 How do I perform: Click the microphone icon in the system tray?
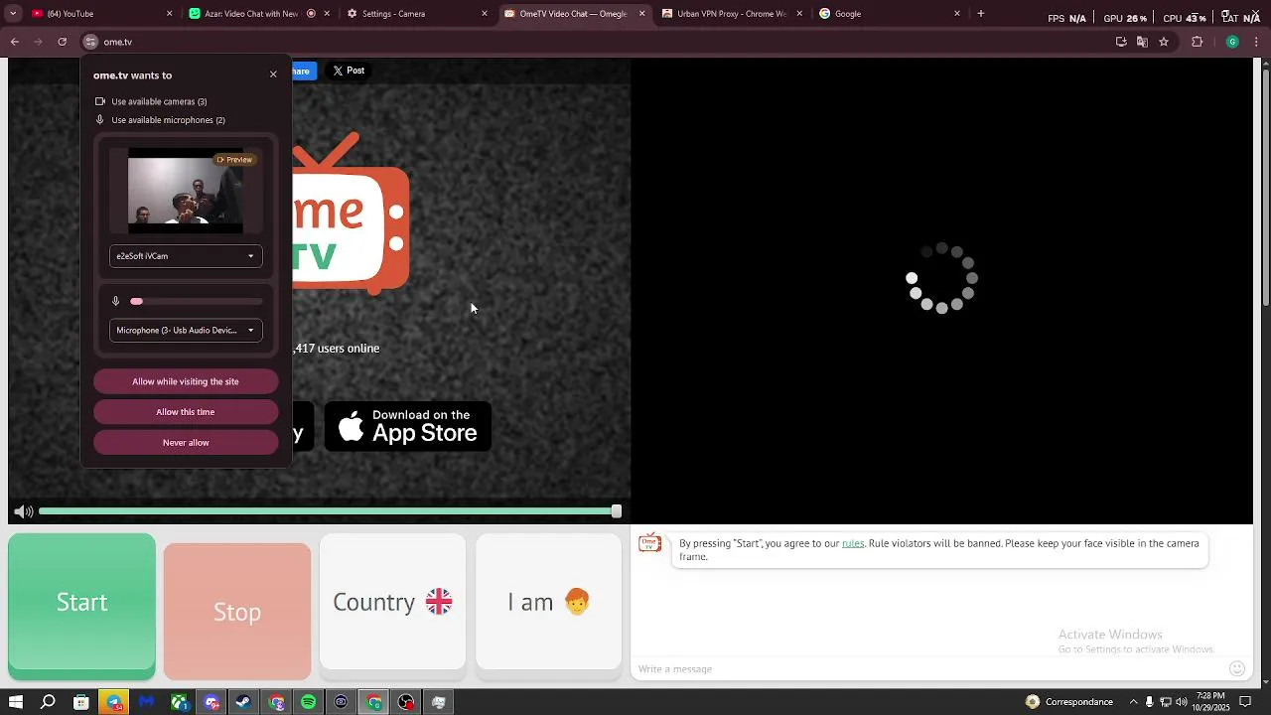(1150, 702)
